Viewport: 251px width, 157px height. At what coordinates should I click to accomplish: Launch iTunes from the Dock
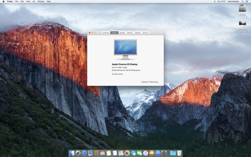(x=146, y=153)
